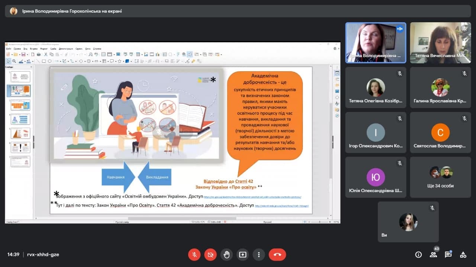The height and width of the screenshot is (267, 476).
Task: Select the Ірина Володимирівна speaker tile
Action: click(x=376, y=43)
